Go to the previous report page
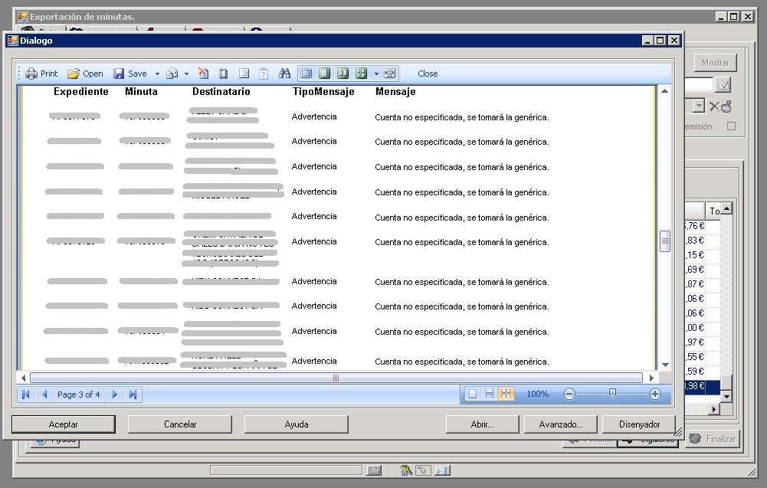The image size is (767, 488). click(x=44, y=395)
